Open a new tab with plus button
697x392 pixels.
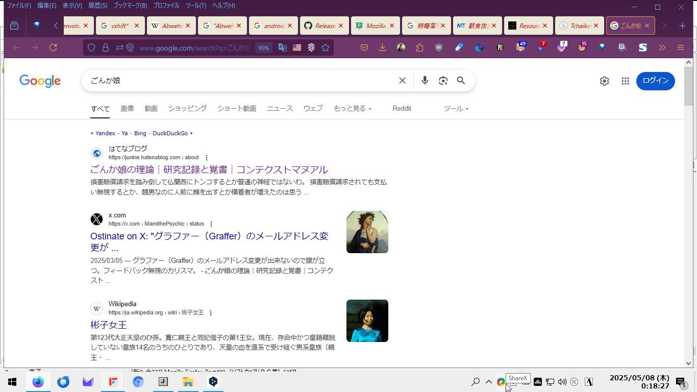coord(682,26)
